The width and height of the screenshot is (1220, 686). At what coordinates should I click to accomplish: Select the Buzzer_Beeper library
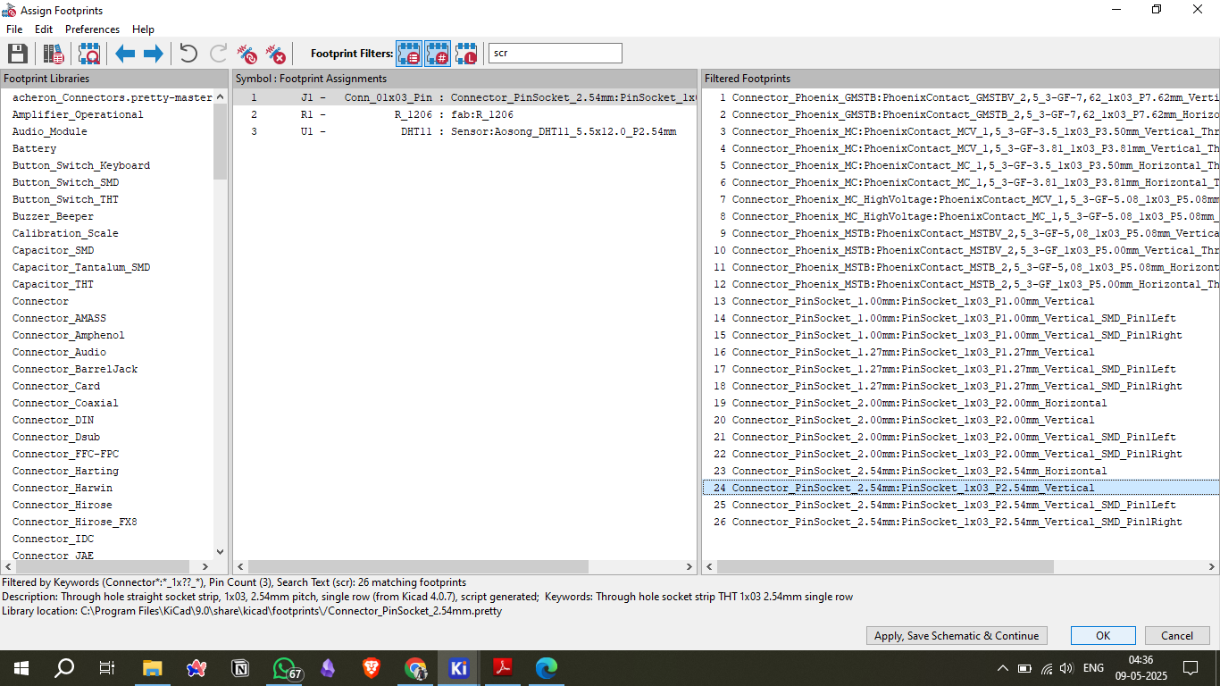pos(53,216)
